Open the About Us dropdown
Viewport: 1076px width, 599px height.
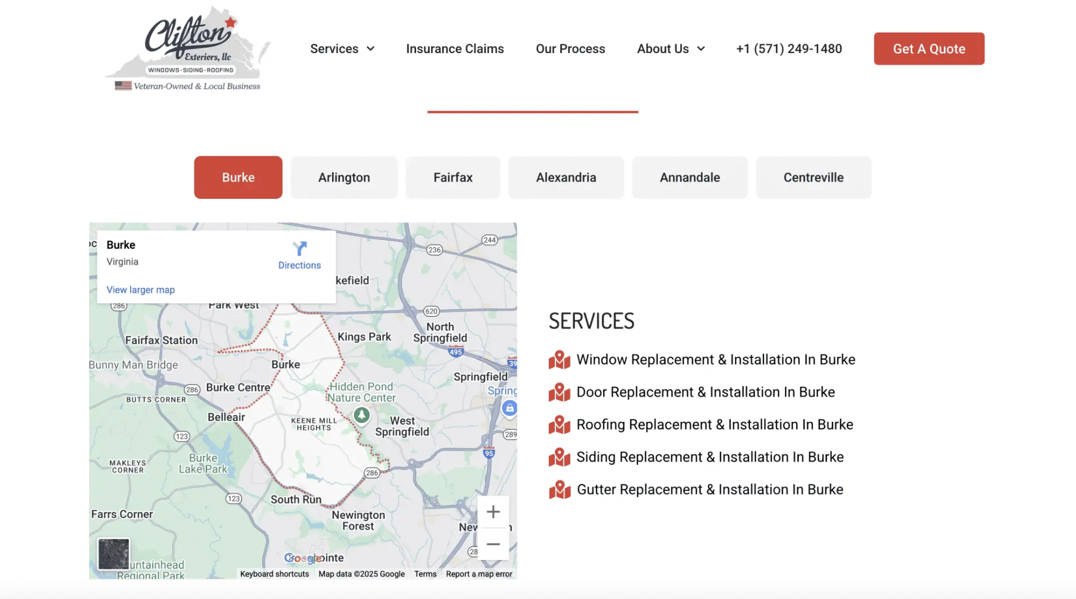[671, 48]
